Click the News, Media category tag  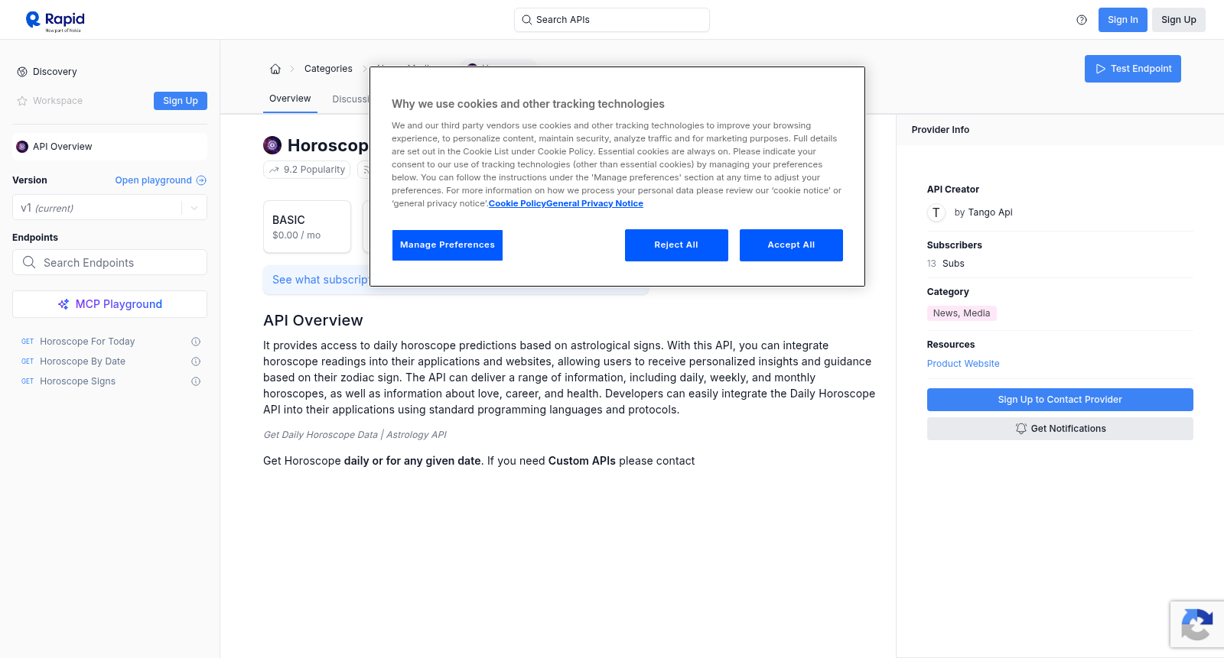click(x=962, y=313)
